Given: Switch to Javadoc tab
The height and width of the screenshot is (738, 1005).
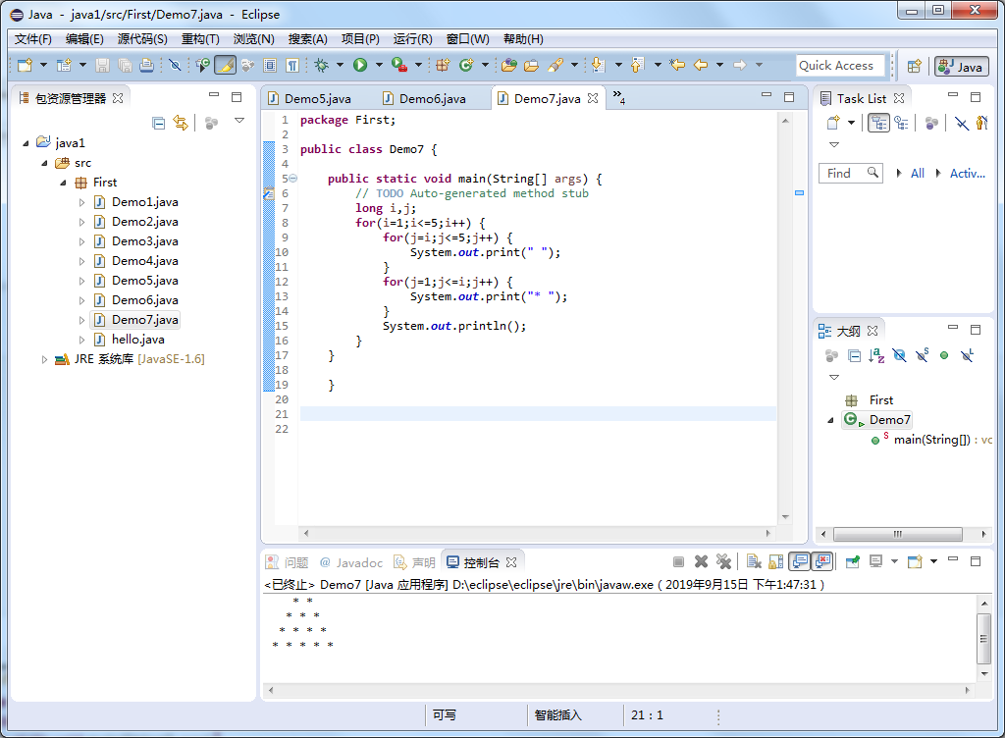Looking at the screenshot, I should pyautogui.click(x=351, y=562).
